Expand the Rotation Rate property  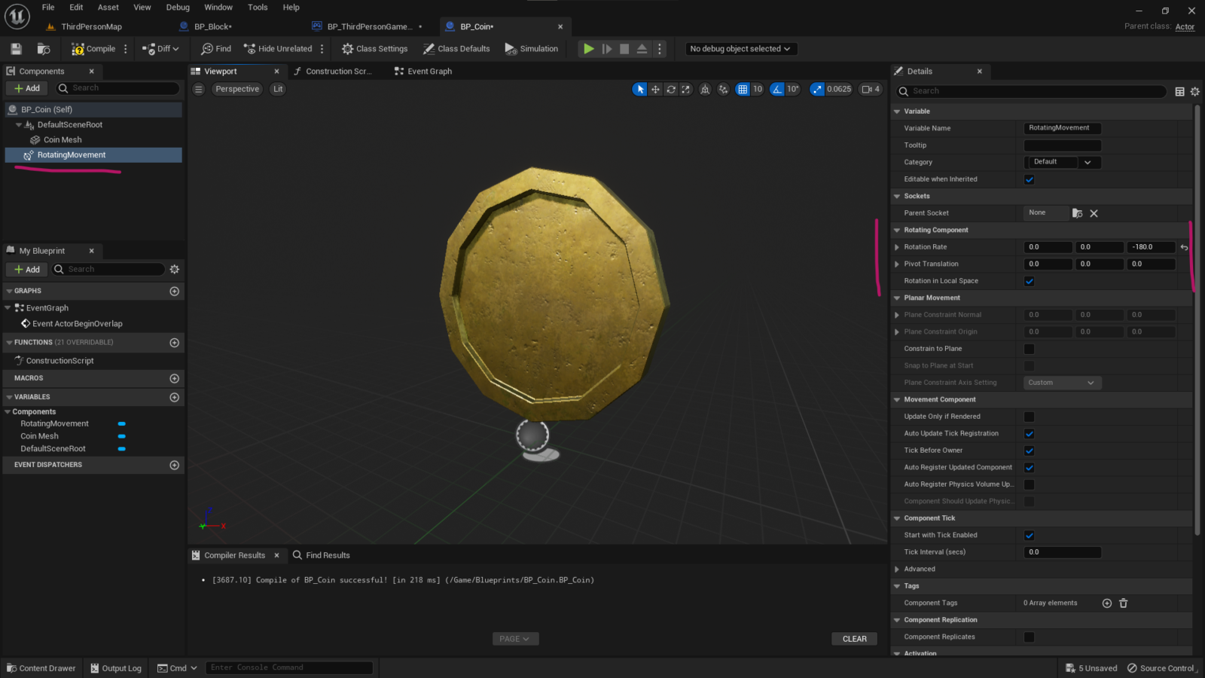897,247
